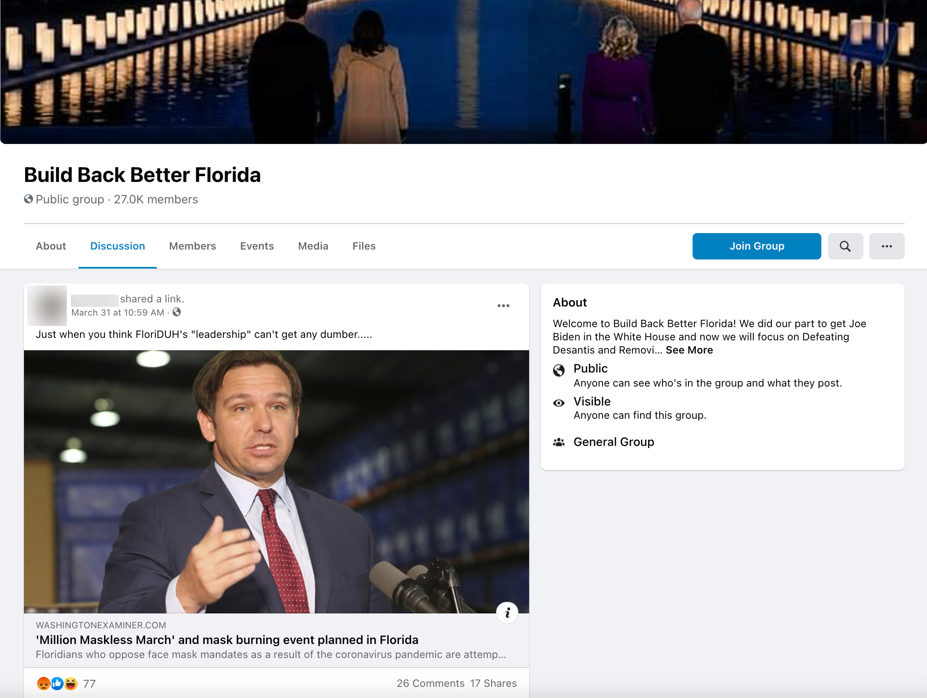Screen dimensions: 927x698
Task: Click the angry reaction emoji icon
Action: [44, 683]
